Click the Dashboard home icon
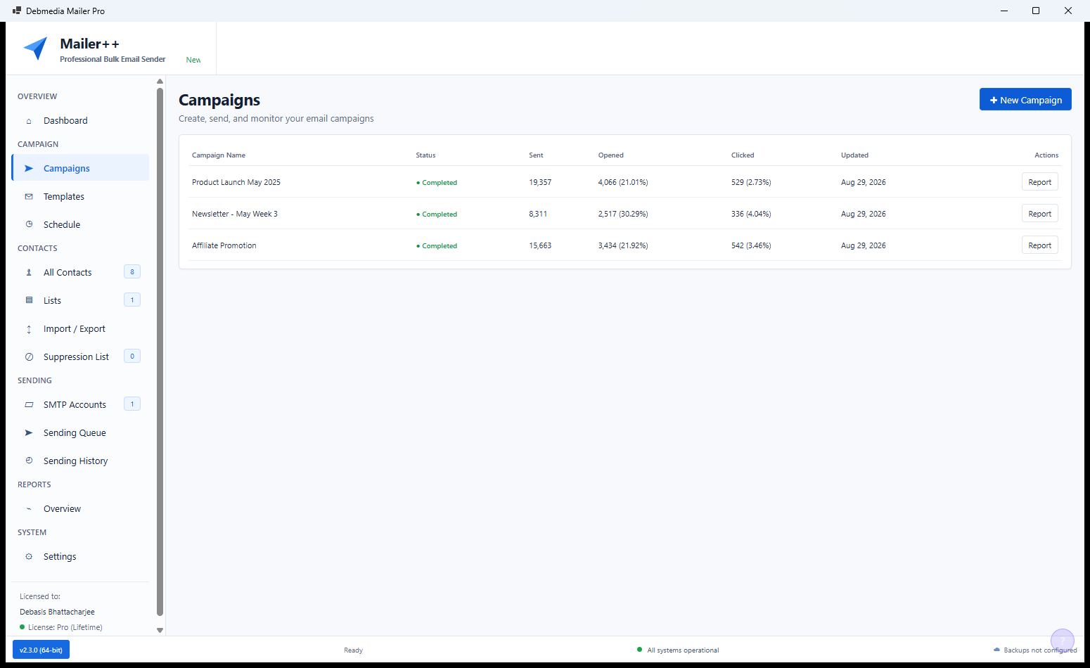Viewport: 1090px width, 668px height. [x=29, y=121]
